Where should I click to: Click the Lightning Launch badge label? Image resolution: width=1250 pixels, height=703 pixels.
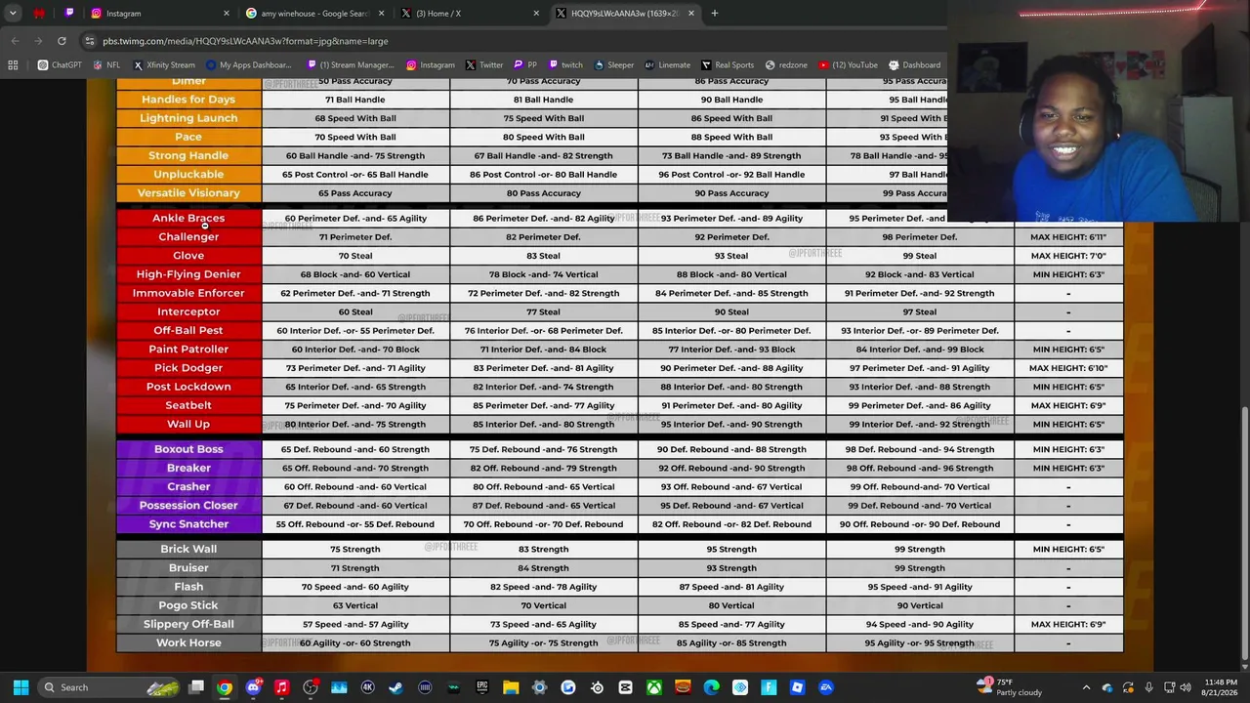coord(188,118)
